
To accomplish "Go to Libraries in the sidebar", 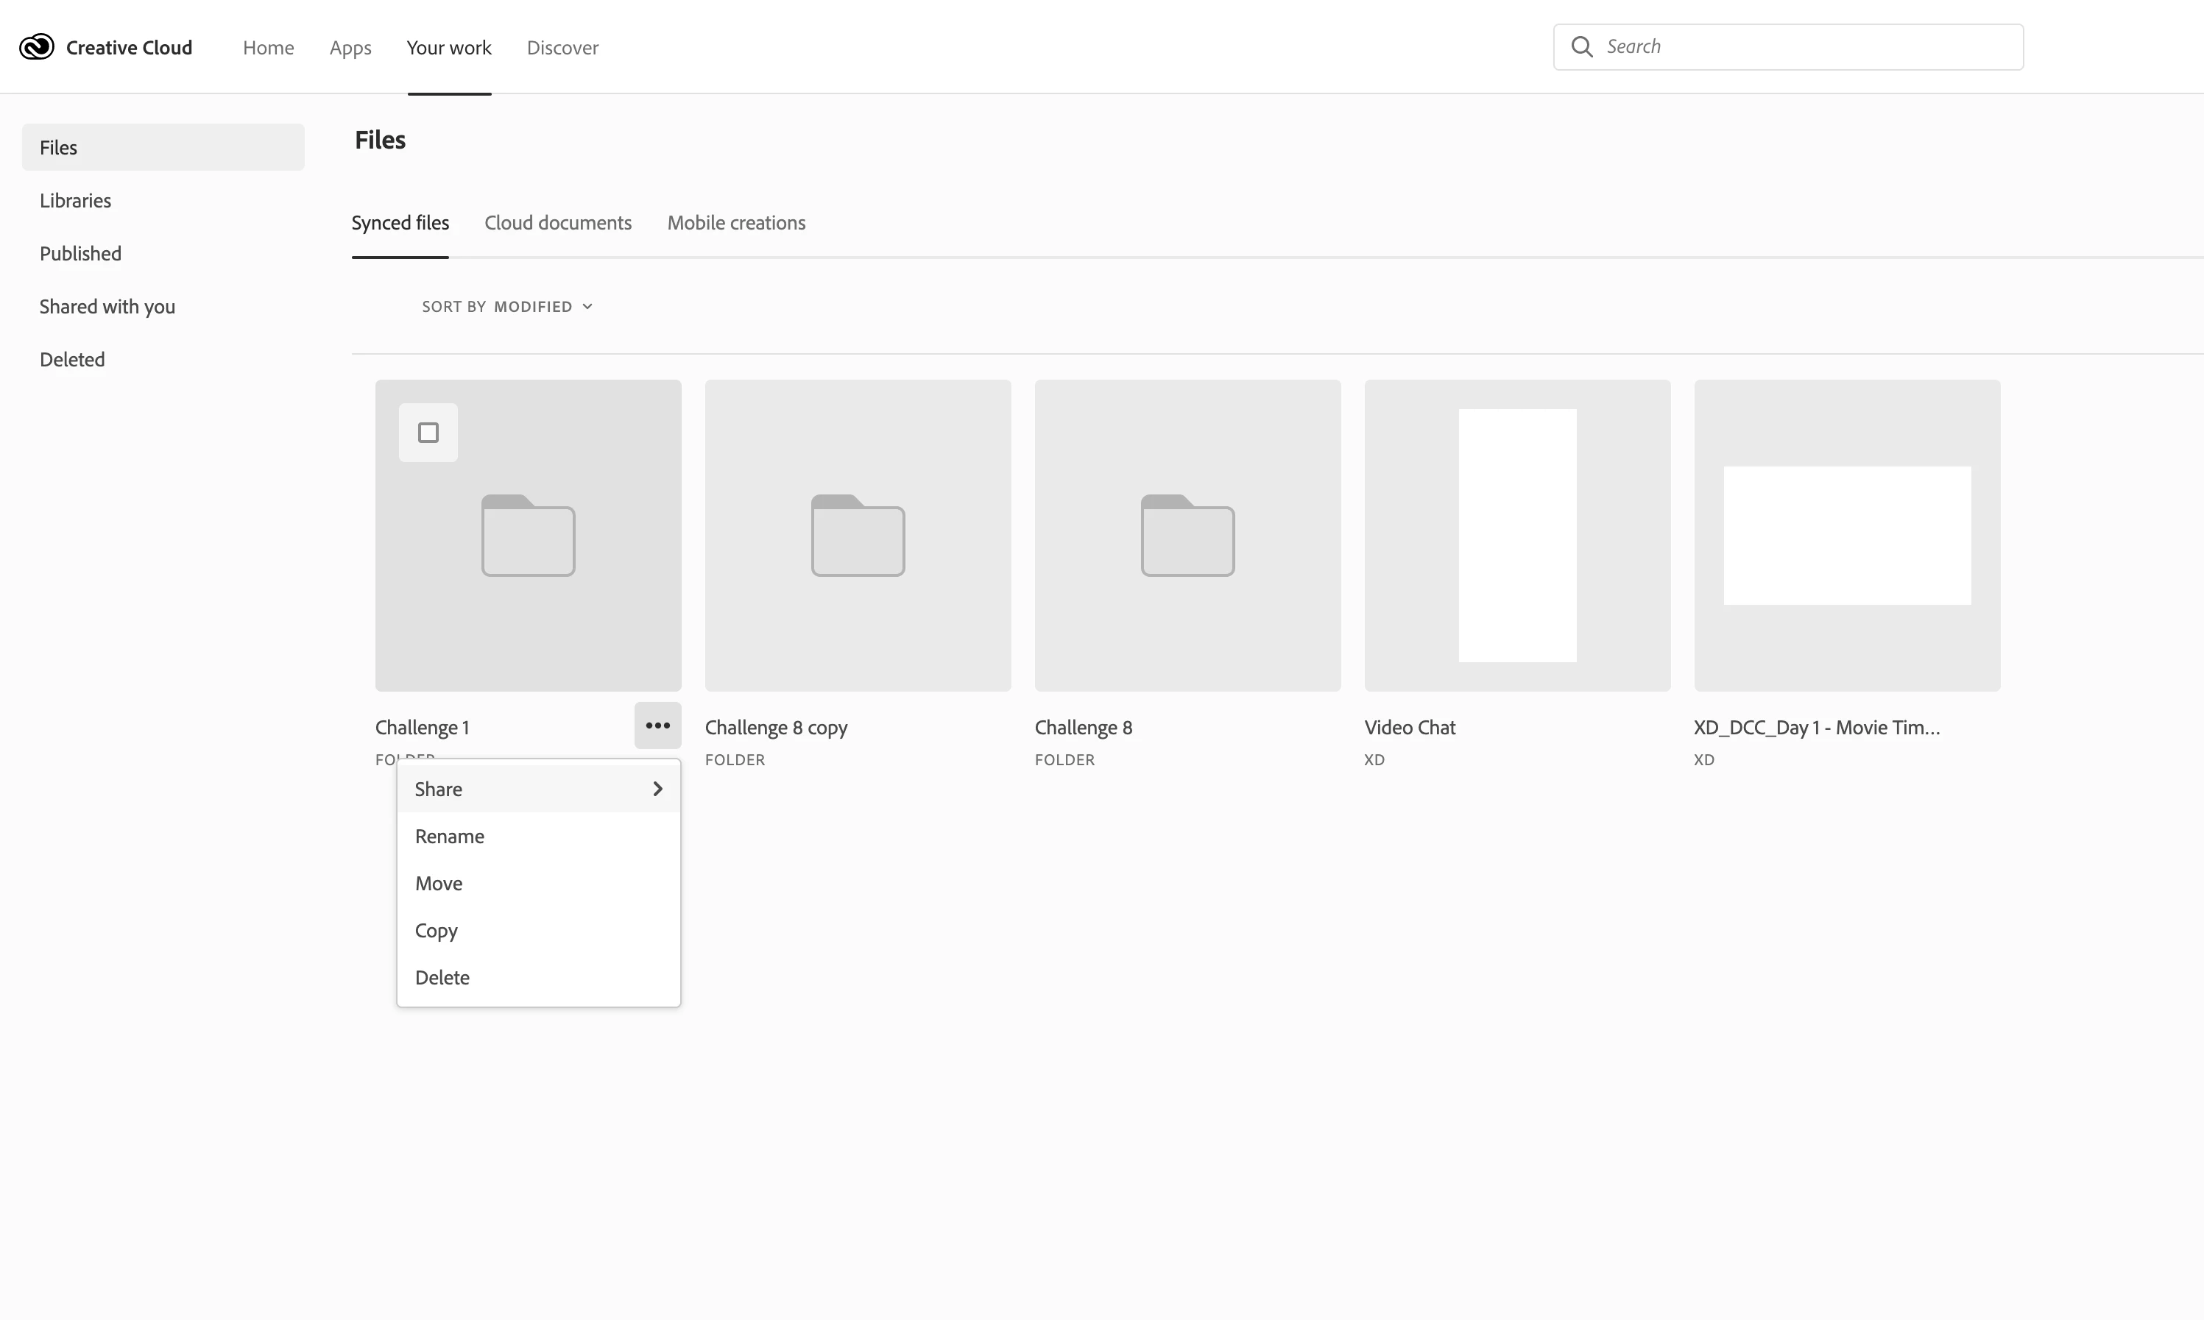I will (76, 201).
